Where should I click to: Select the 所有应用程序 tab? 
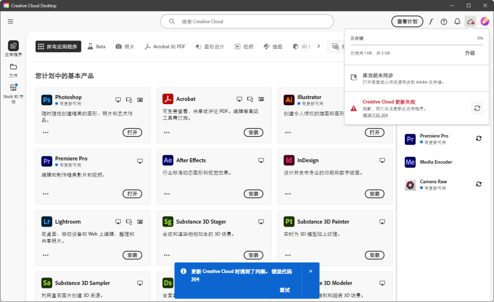coord(58,47)
